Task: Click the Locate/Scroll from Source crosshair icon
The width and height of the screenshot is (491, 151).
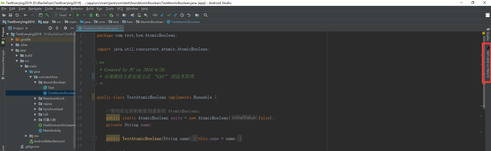Action: point(50,28)
